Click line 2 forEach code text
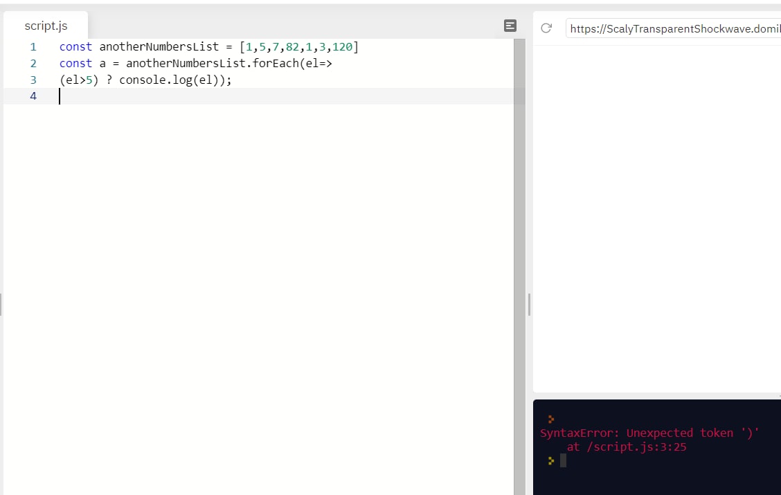This screenshot has width=781, height=495. [196, 63]
